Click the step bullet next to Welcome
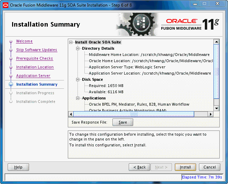The image size is (228, 184). (11, 41)
